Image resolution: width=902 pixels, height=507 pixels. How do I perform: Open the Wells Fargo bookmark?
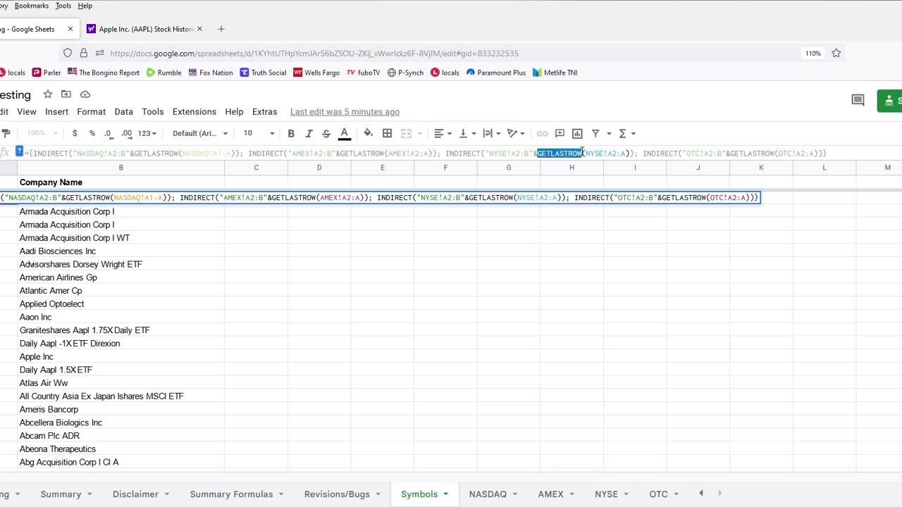point(316,73)
